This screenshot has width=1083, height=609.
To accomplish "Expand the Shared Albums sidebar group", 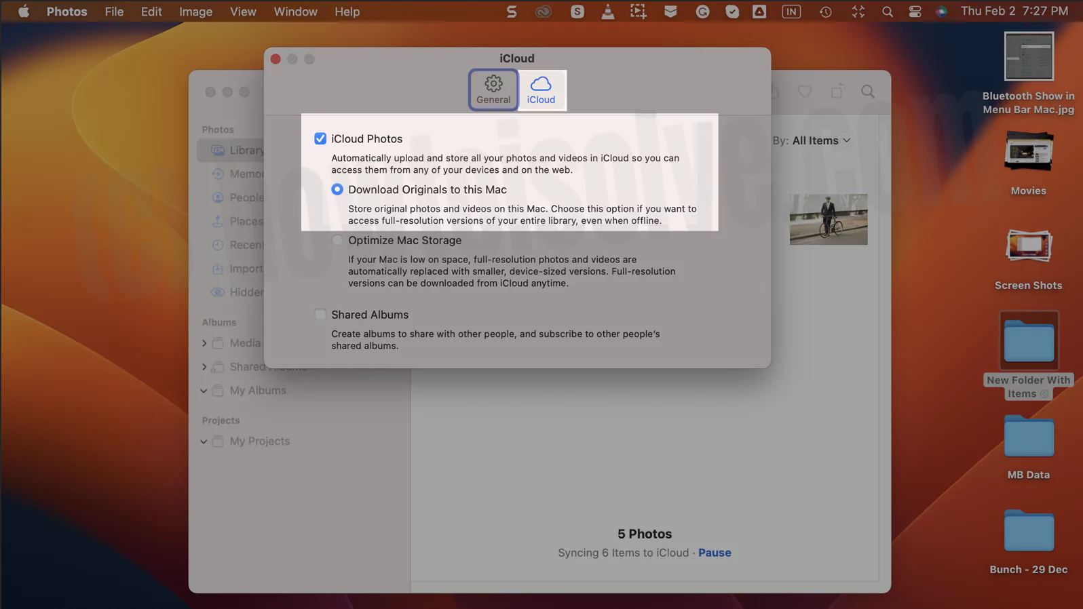I will [x=204, y=367].
